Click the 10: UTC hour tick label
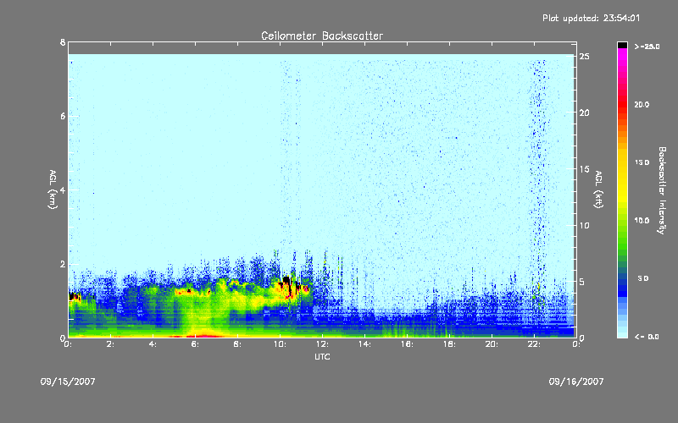This screenshot has width=678, height=423. click(x=280, y=344)
